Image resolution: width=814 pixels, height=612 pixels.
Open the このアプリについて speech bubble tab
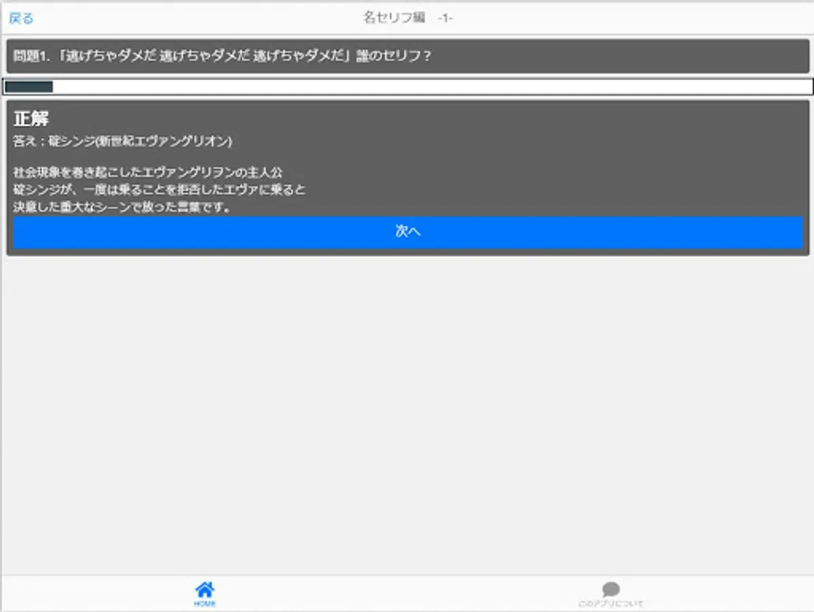[611, 594]
